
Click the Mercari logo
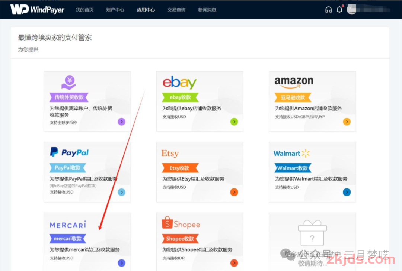coord(68,225)
